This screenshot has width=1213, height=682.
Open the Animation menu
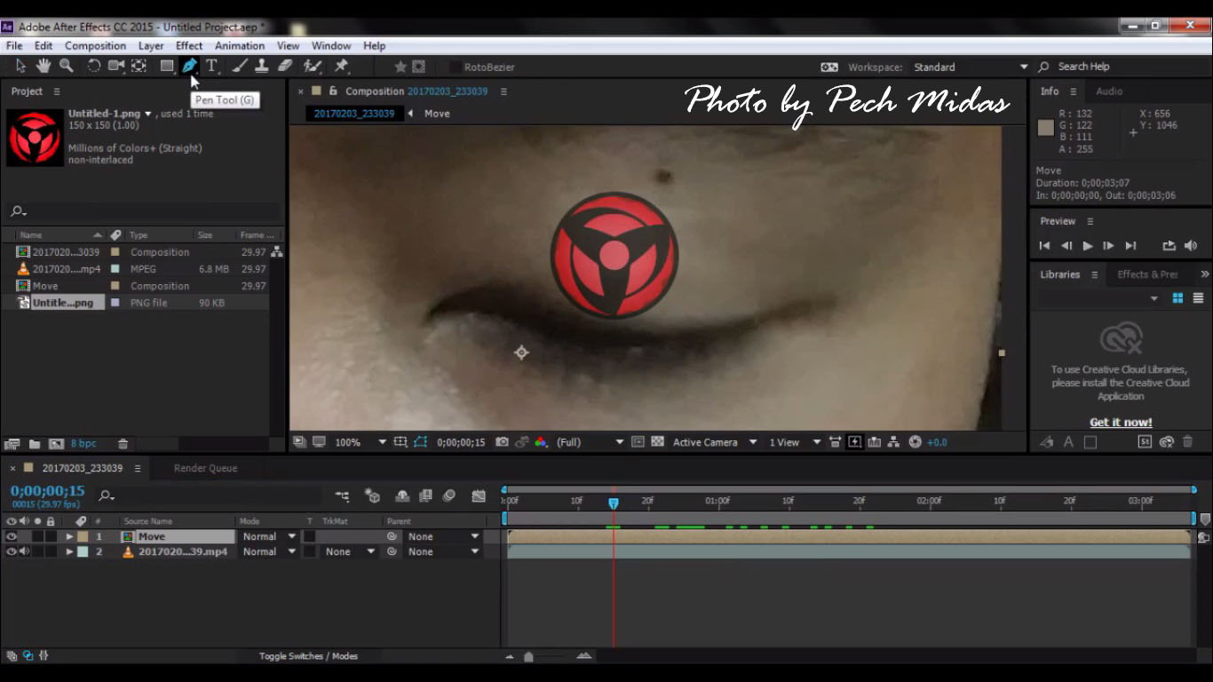coord(240,45)
